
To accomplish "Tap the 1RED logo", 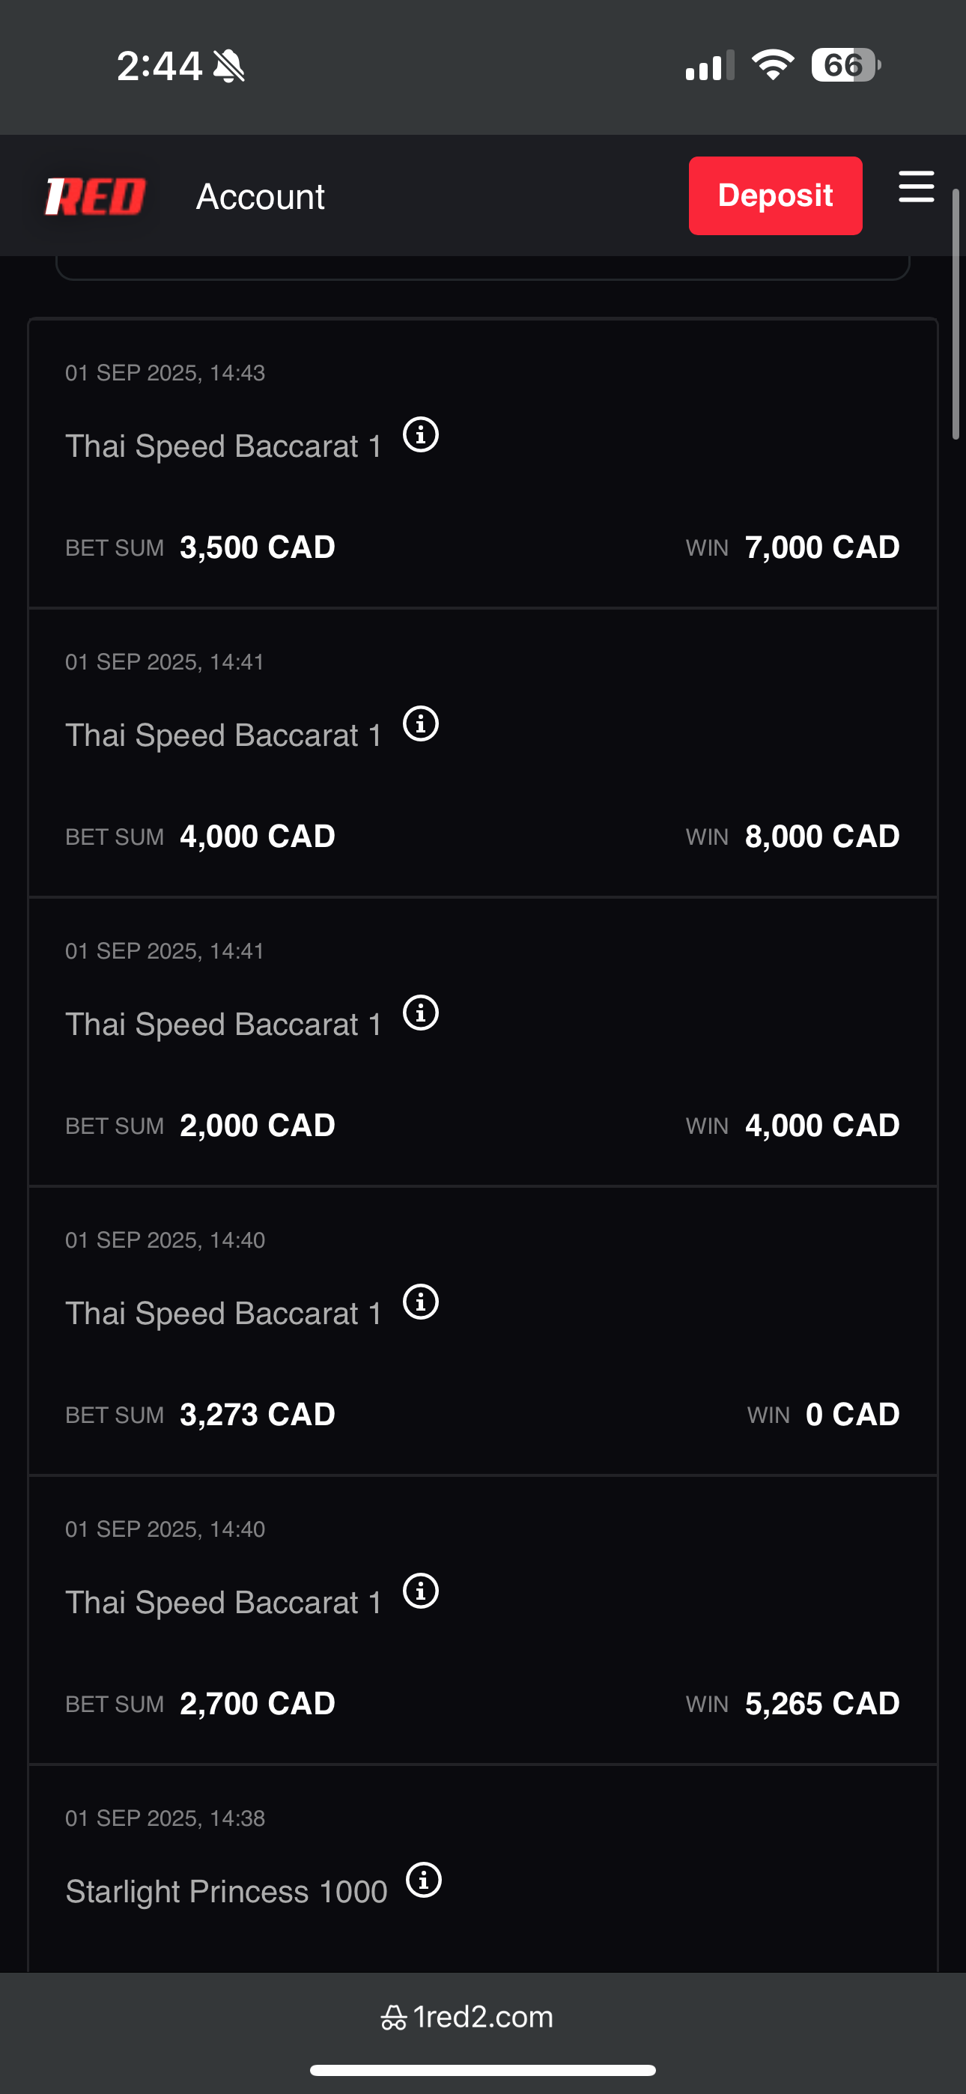I will point(95,197).
